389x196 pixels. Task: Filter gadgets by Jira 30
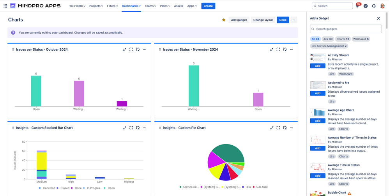coord(328,39)
